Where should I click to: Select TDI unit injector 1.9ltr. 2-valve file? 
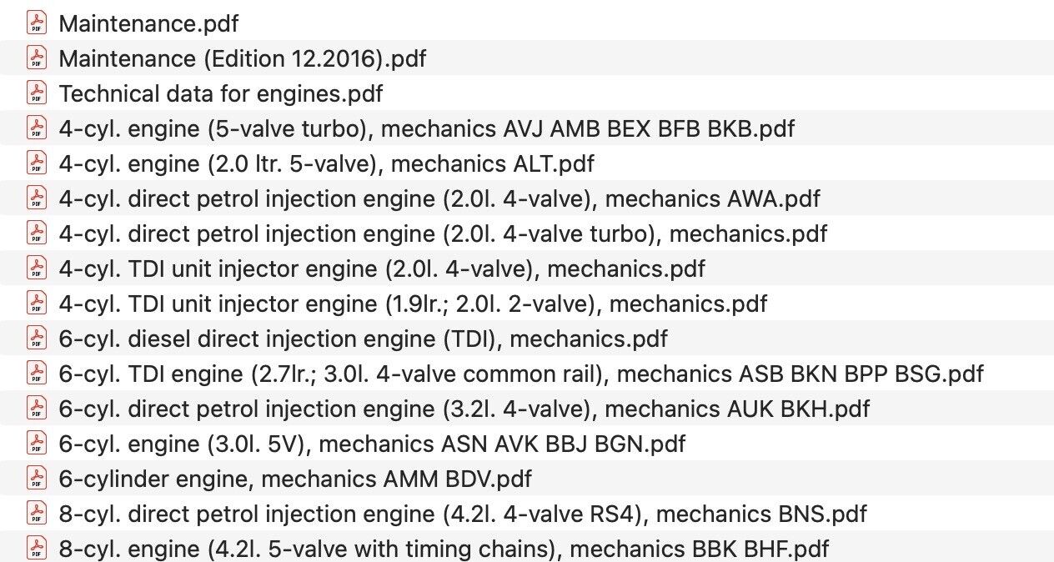(413, 304)
